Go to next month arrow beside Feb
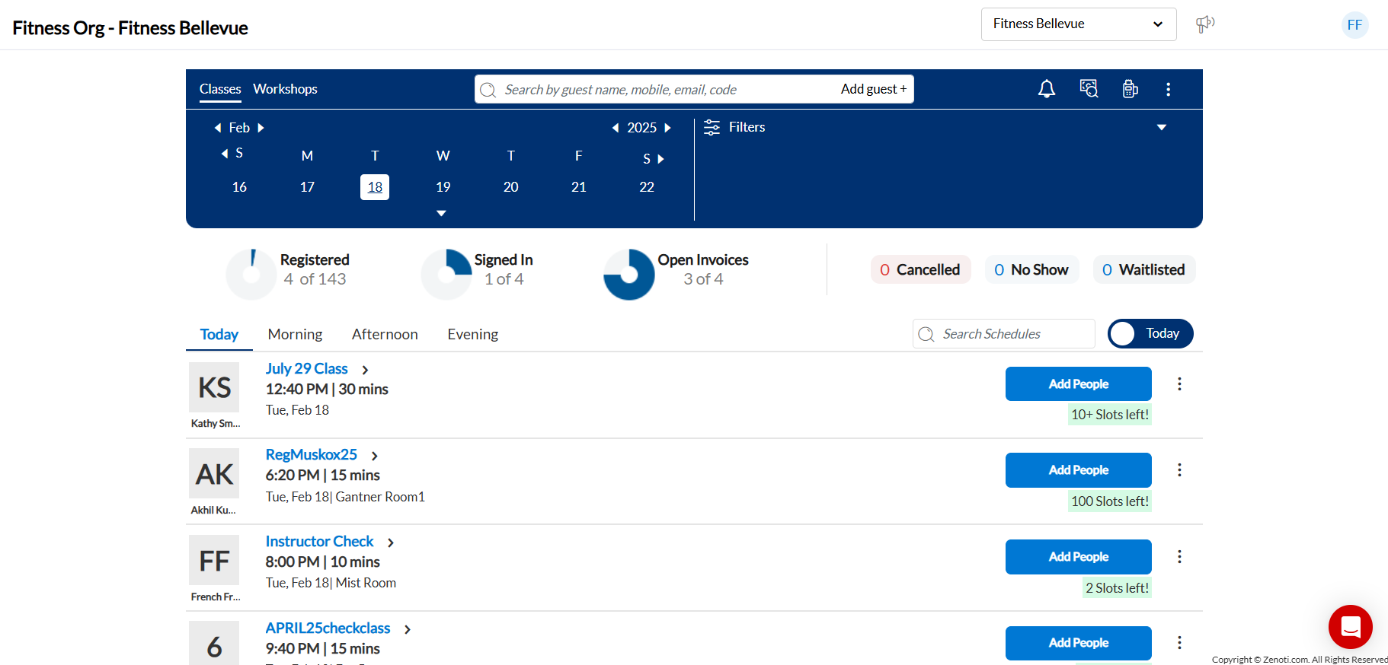Image resolution: width=1388 pixels, height=665 pixels. [261, 128]
